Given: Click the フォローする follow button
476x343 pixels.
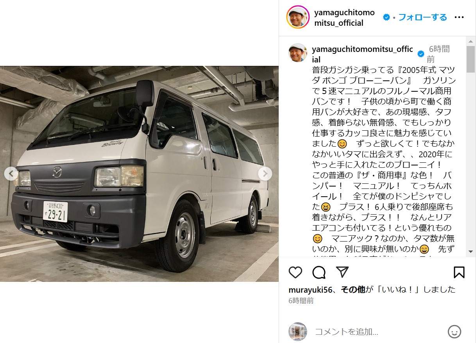Looking at the screenshot, I should (422, 17).
